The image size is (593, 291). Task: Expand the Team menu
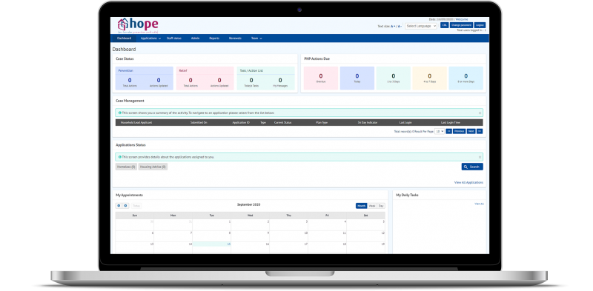(256, 39)
